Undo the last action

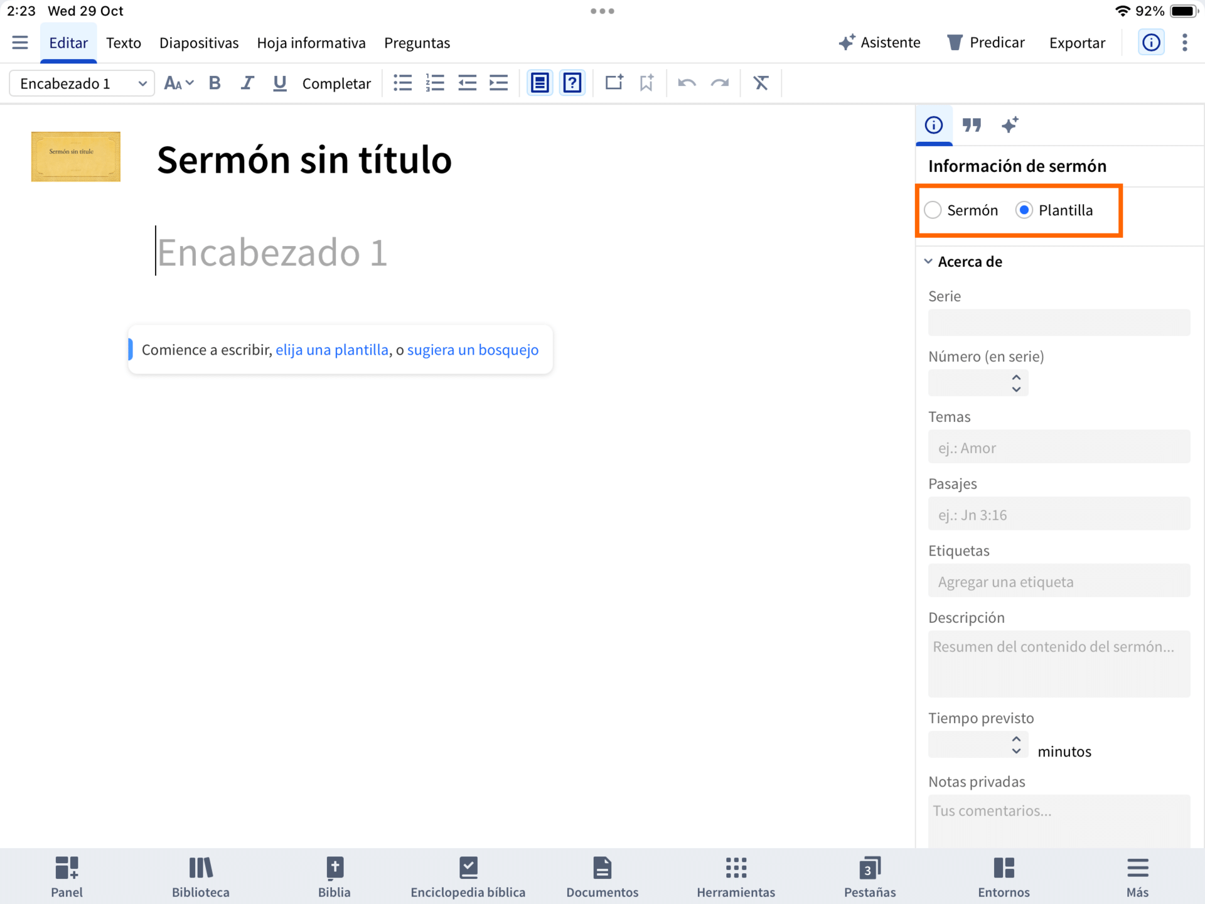(x=687, y=83)
